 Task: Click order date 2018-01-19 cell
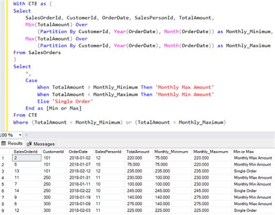(80, 198)
